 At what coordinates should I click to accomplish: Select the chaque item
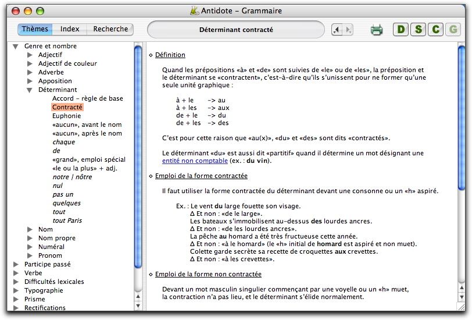(64, 142)
